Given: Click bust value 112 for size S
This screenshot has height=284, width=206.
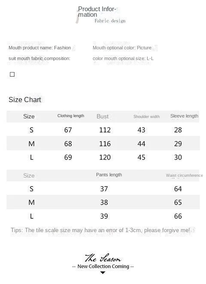Looking at the screenshot, I should 105,130.
